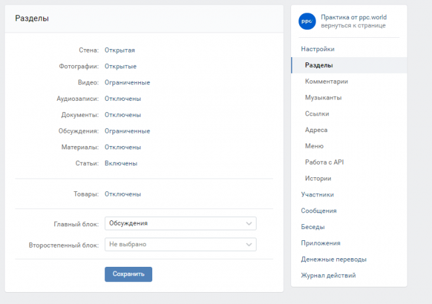The width and height of the screenshot is (432, 304).
Task: Toggle Аудиозаписи setting Отключены
Action: tap(122, 99)
